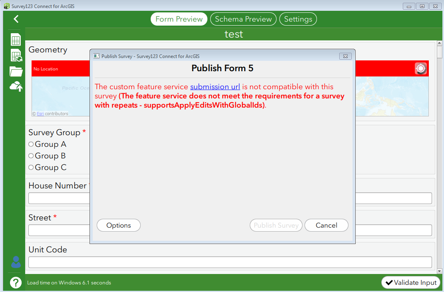Click the form's vertical scrollbar down arrow
The height and width of the screenshot is (292, 444).
coord(440,271)
